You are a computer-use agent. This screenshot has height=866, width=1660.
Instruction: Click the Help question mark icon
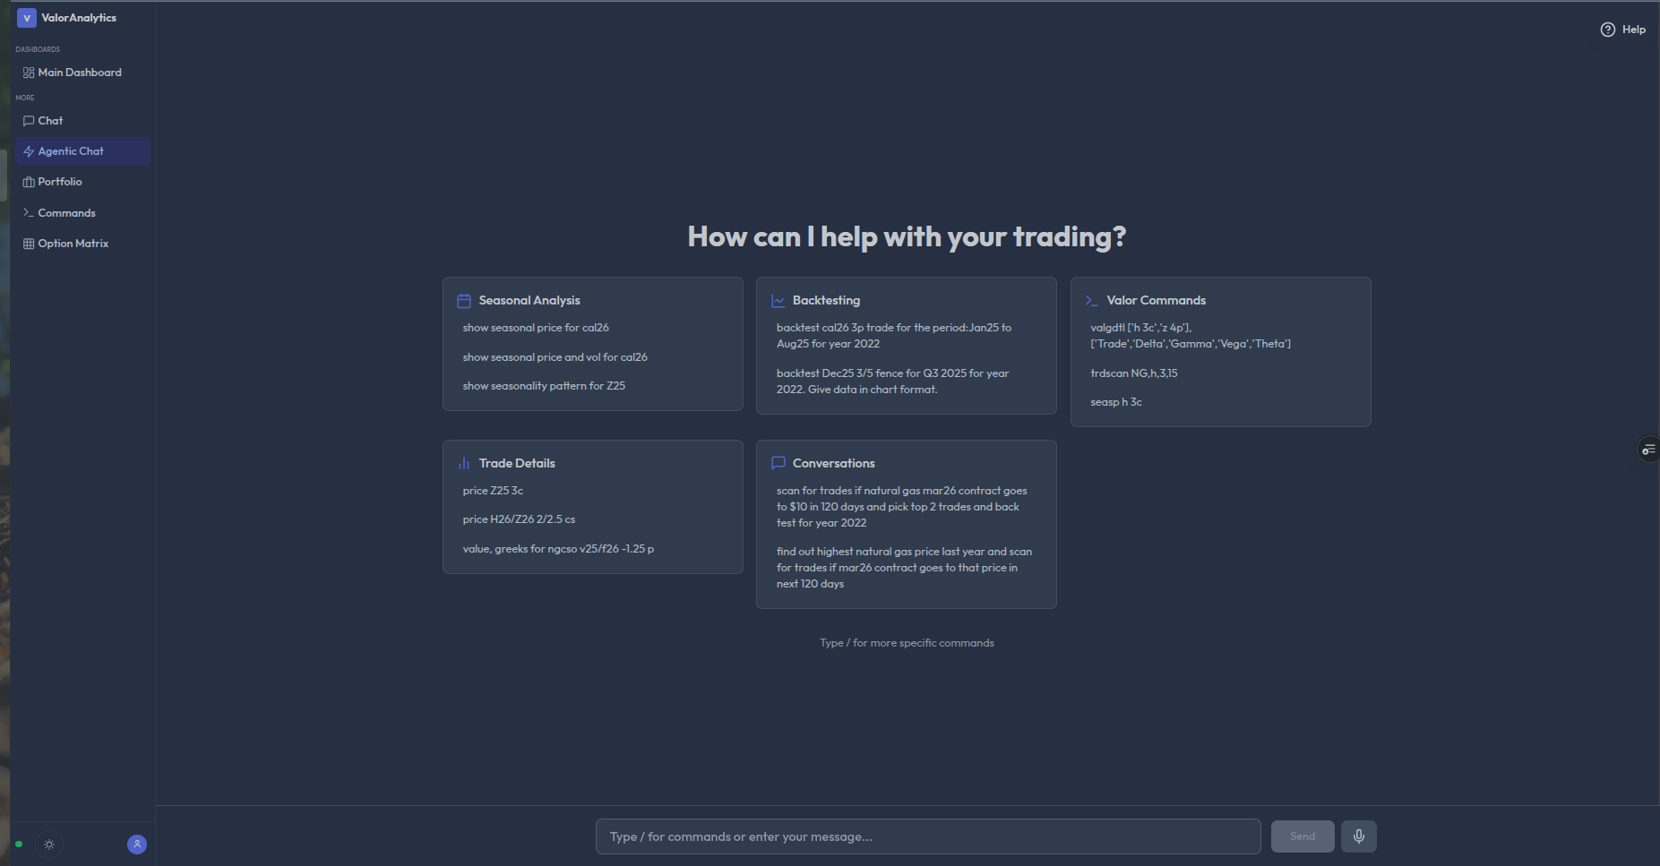pos(1608,30)
